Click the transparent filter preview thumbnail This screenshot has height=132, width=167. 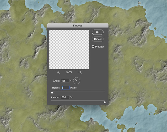pyautogui.click(x=69, y=49)
